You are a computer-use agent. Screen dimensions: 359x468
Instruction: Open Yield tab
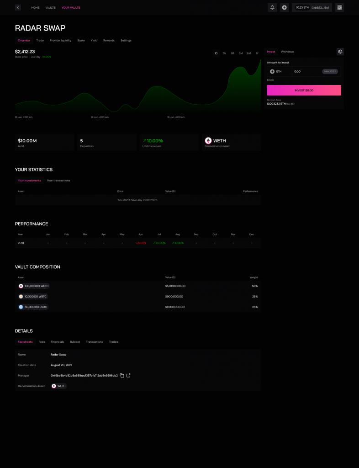[94, 41]
